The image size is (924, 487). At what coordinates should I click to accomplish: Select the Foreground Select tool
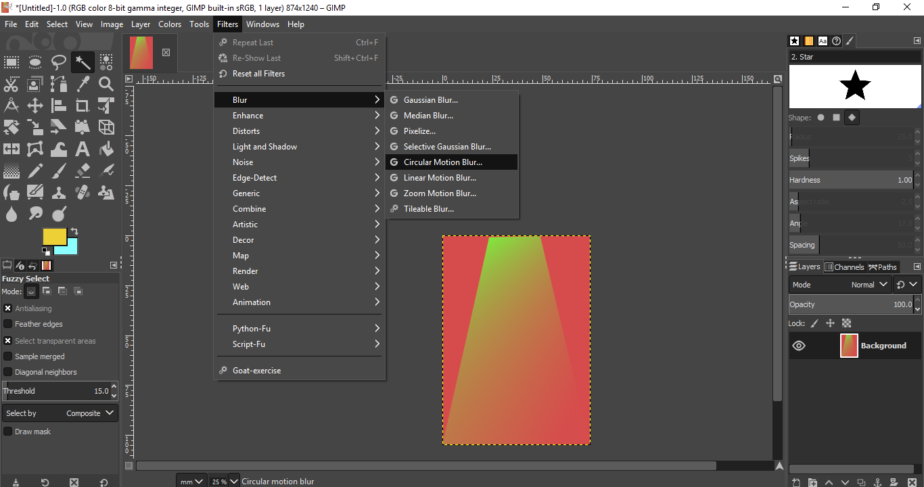click(x=35, y=85)
